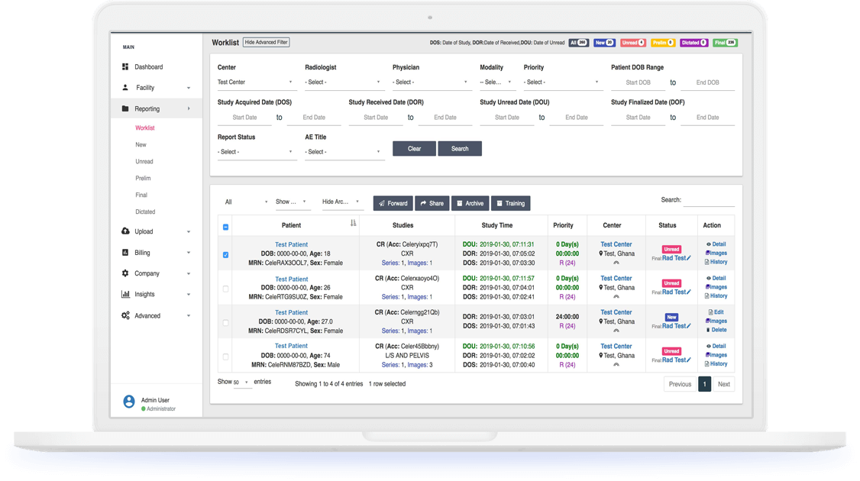Screen dimensions: 860x481
Task: Open the Physician select dropdown
Action: [x=431, y=82]
